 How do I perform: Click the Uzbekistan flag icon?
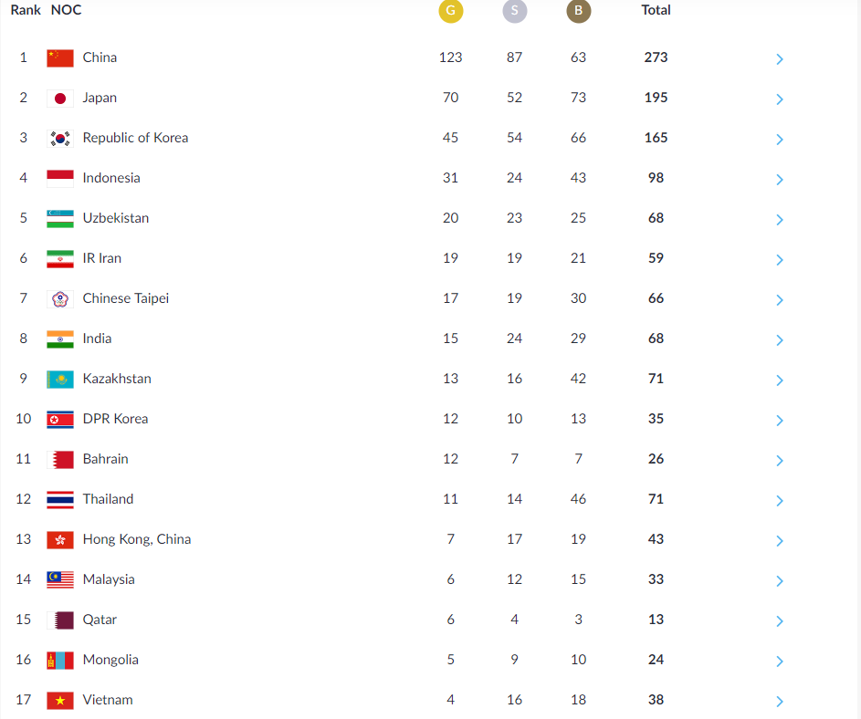60,218
